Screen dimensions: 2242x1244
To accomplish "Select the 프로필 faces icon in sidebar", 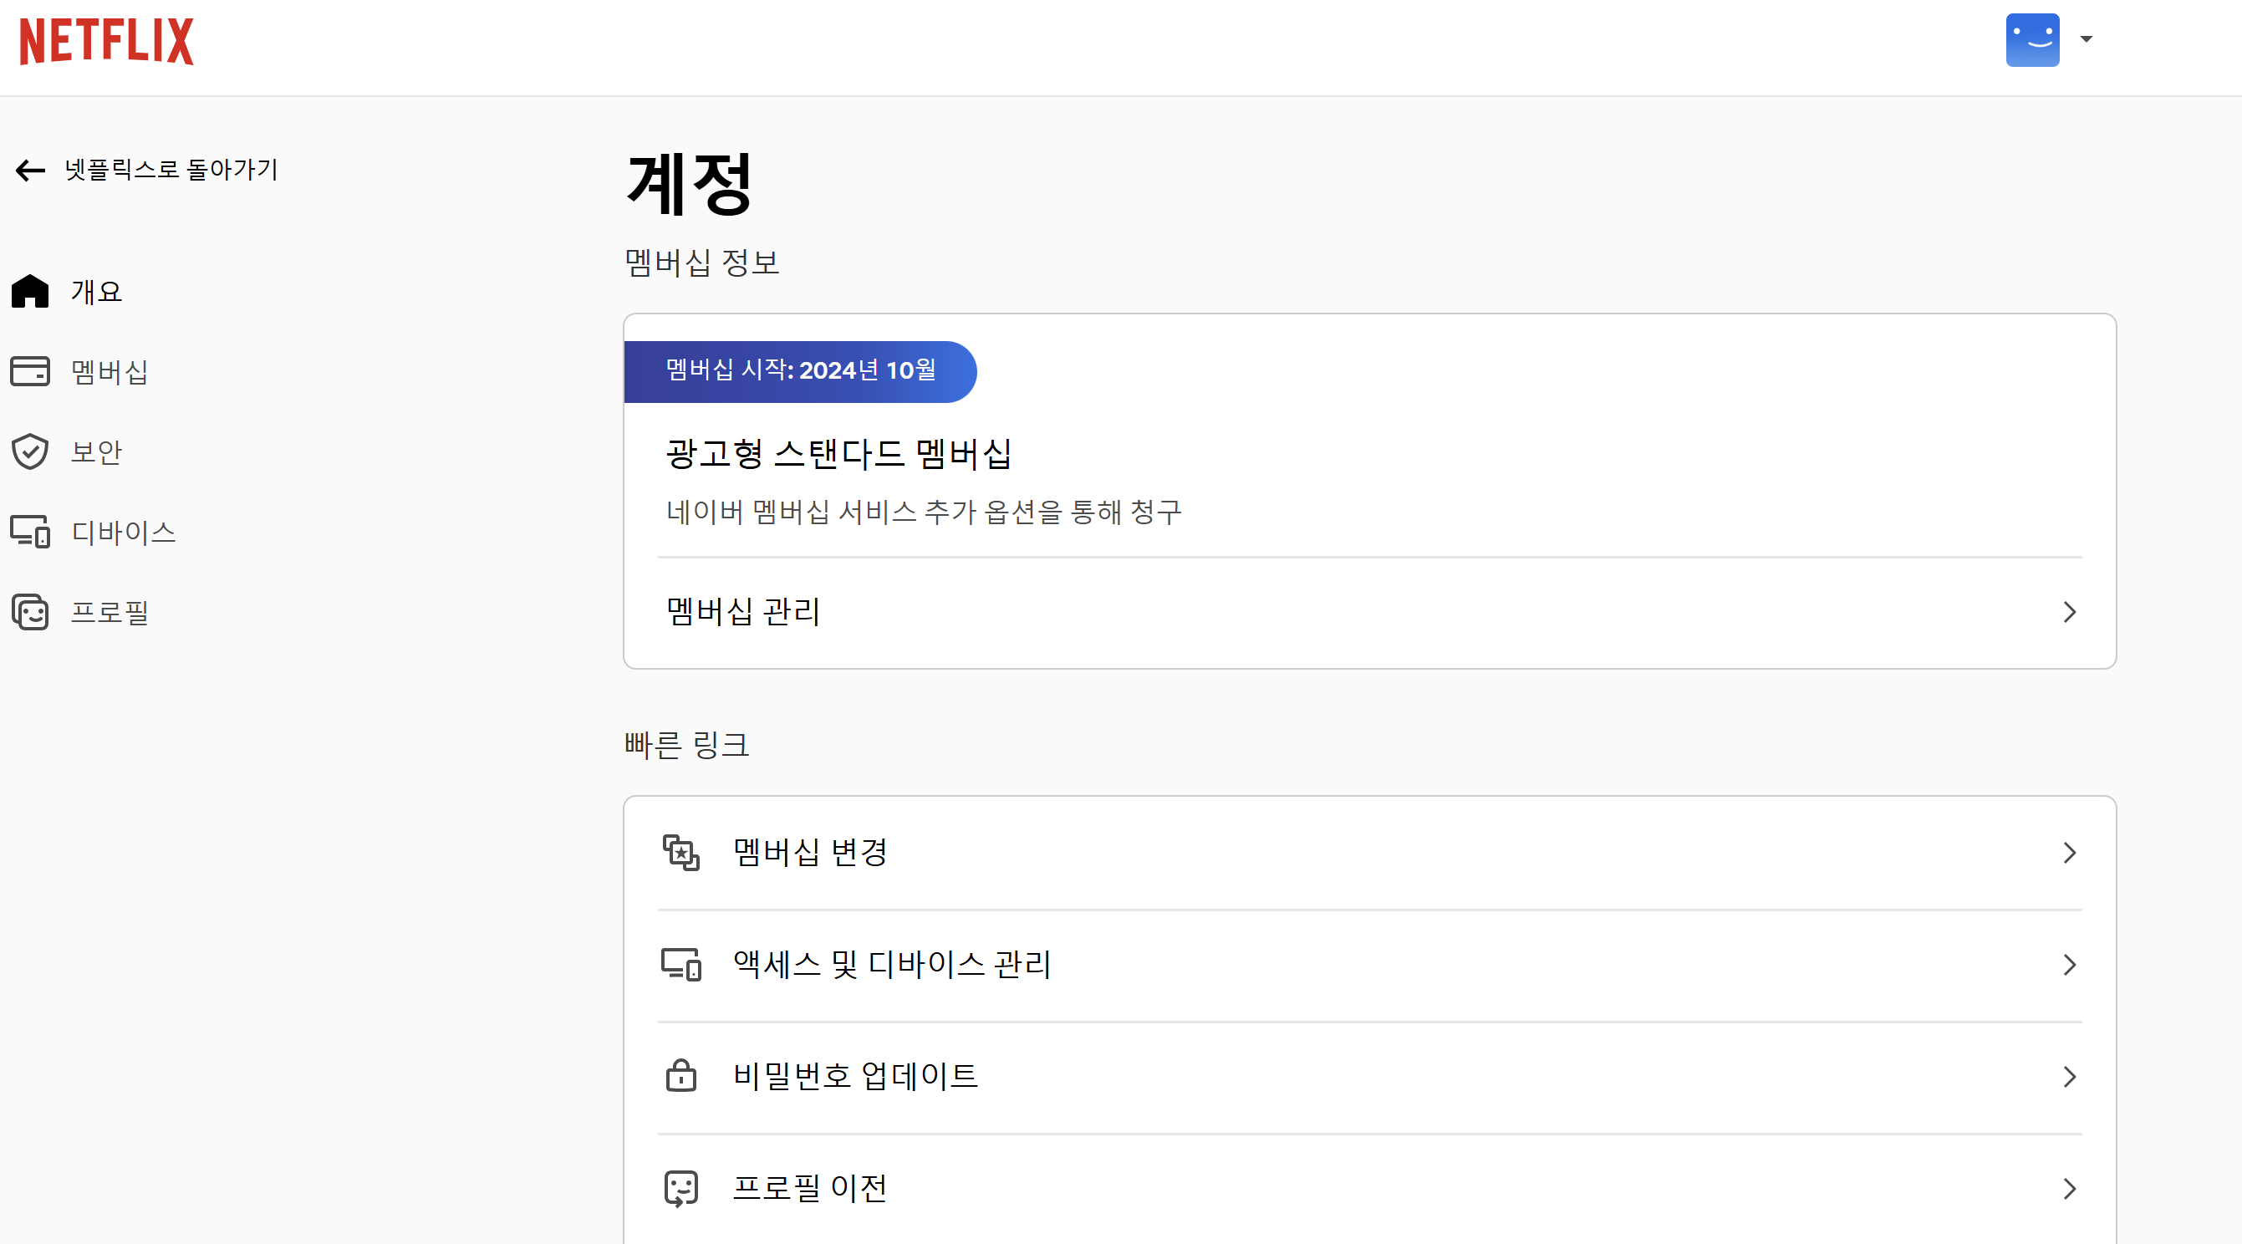I will 29,612.
